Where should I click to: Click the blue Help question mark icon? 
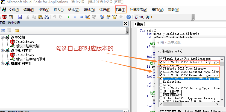point(128,17)
